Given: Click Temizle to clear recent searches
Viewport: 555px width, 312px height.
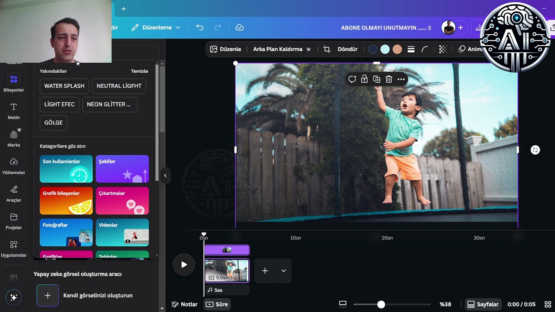Looking at the screenshot, I should tap(140, 71).
